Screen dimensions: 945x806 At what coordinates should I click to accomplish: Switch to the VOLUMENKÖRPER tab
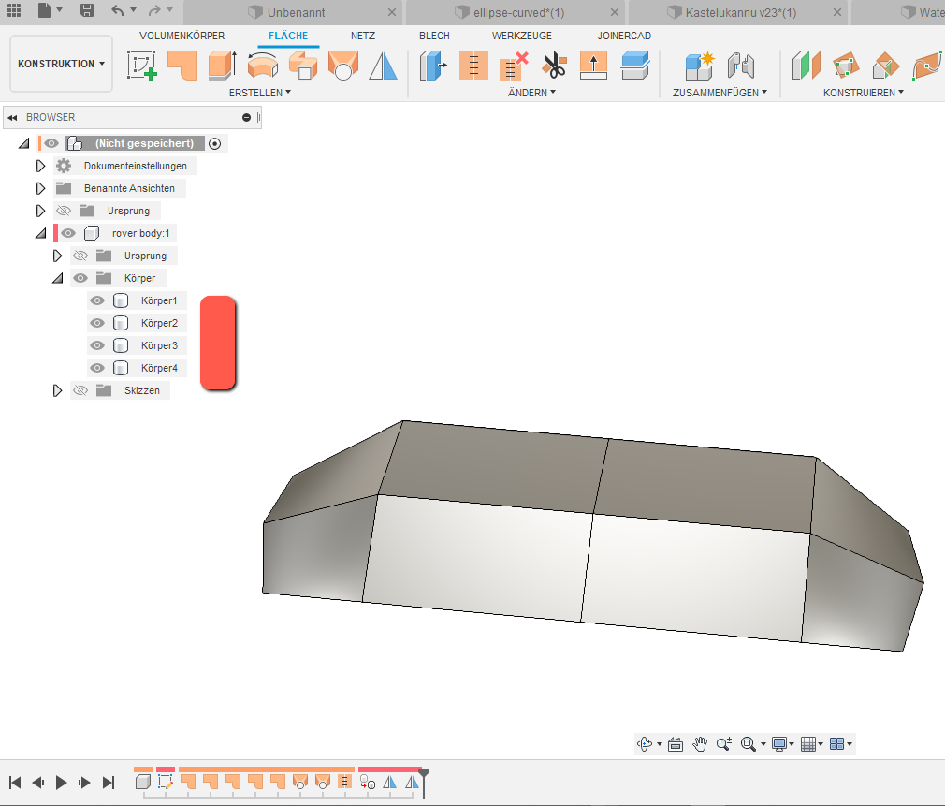182,36
